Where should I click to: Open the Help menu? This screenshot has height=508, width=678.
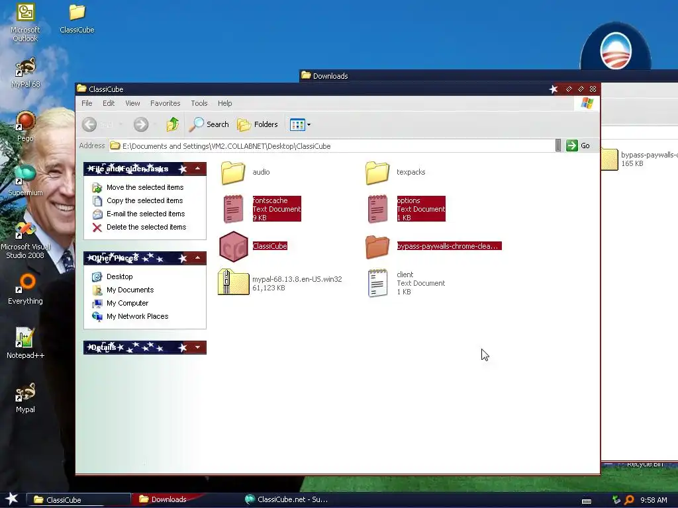(225, 103)
